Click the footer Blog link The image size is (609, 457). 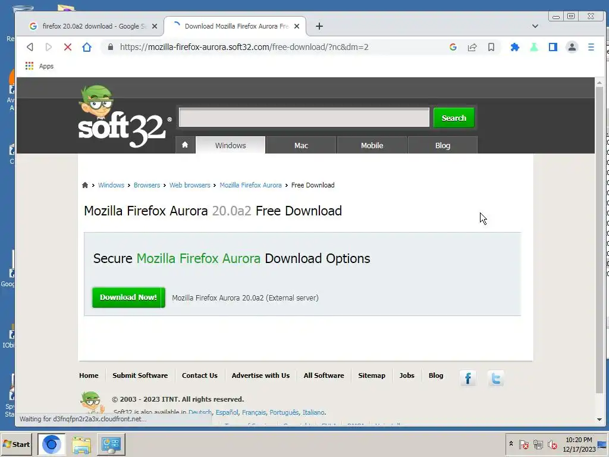tap(436, 375)
